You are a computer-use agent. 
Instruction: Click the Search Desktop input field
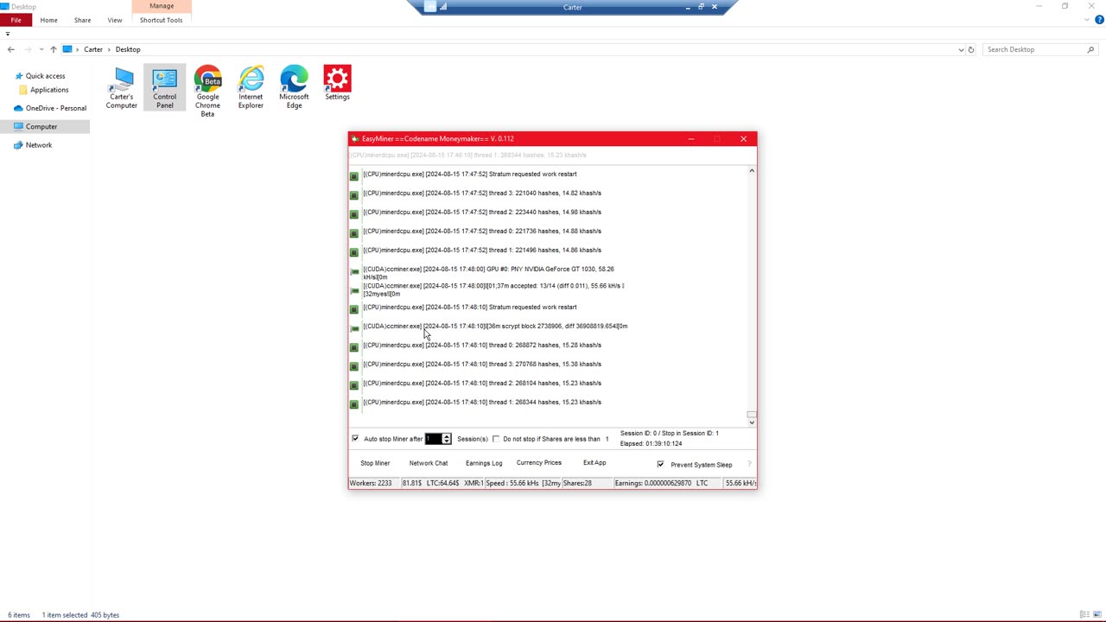(x=1034, y=49)
